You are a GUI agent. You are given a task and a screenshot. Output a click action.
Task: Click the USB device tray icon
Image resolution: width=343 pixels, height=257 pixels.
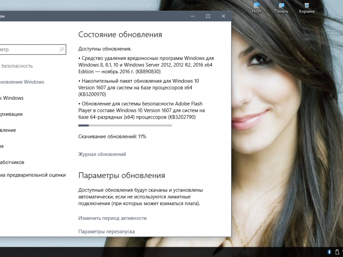pyautogui.click(x=337, y=252)
